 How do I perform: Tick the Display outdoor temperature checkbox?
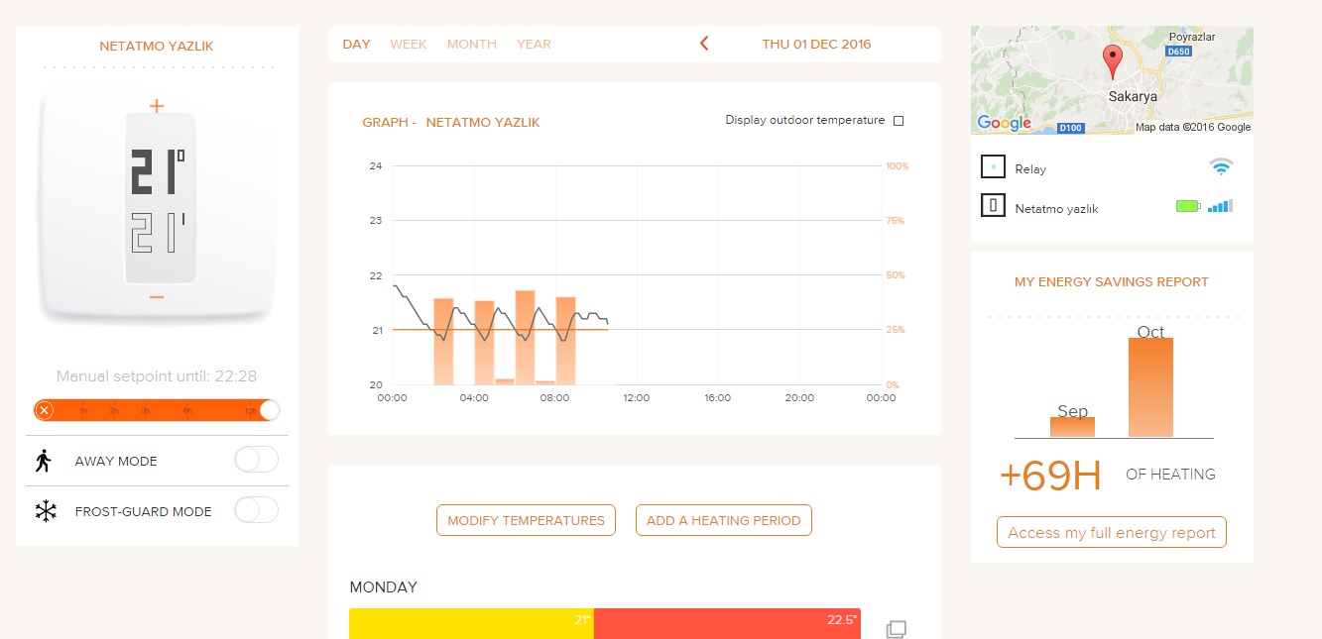[x=899, y=121]
